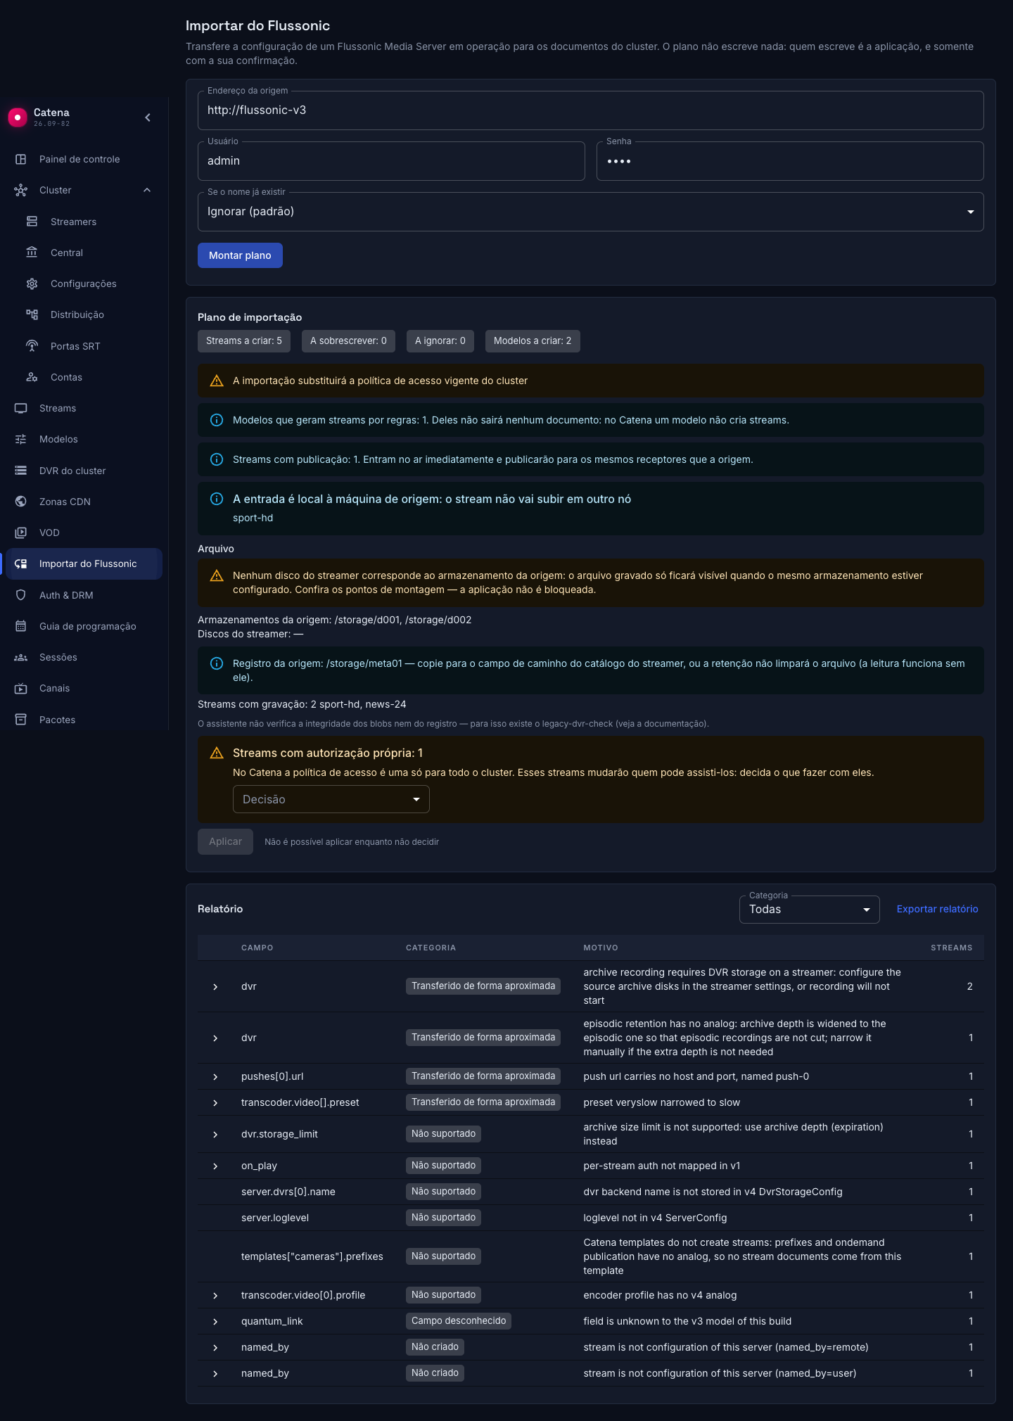This screenshot has width=1013, height=1421.
Task: Open the Streams monitor icon
Action: tap(21, 409)
